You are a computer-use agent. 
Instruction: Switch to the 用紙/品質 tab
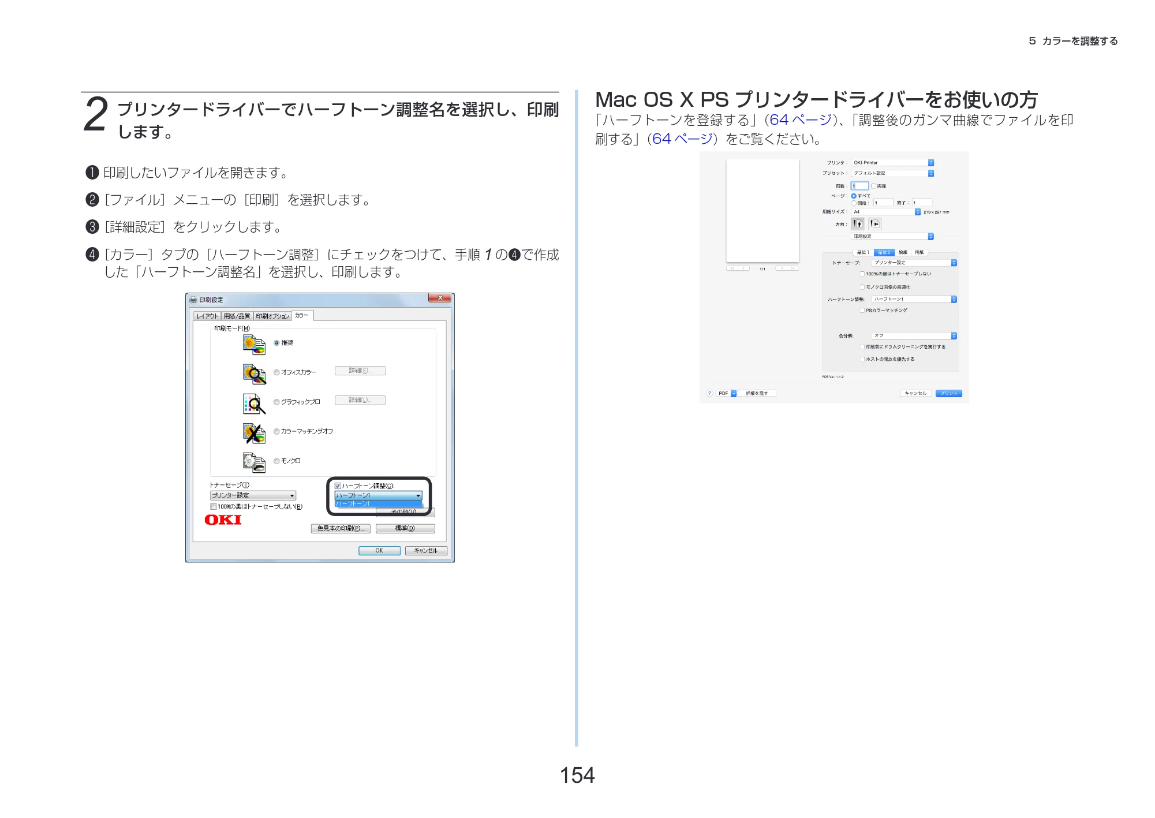click(237, 316)
